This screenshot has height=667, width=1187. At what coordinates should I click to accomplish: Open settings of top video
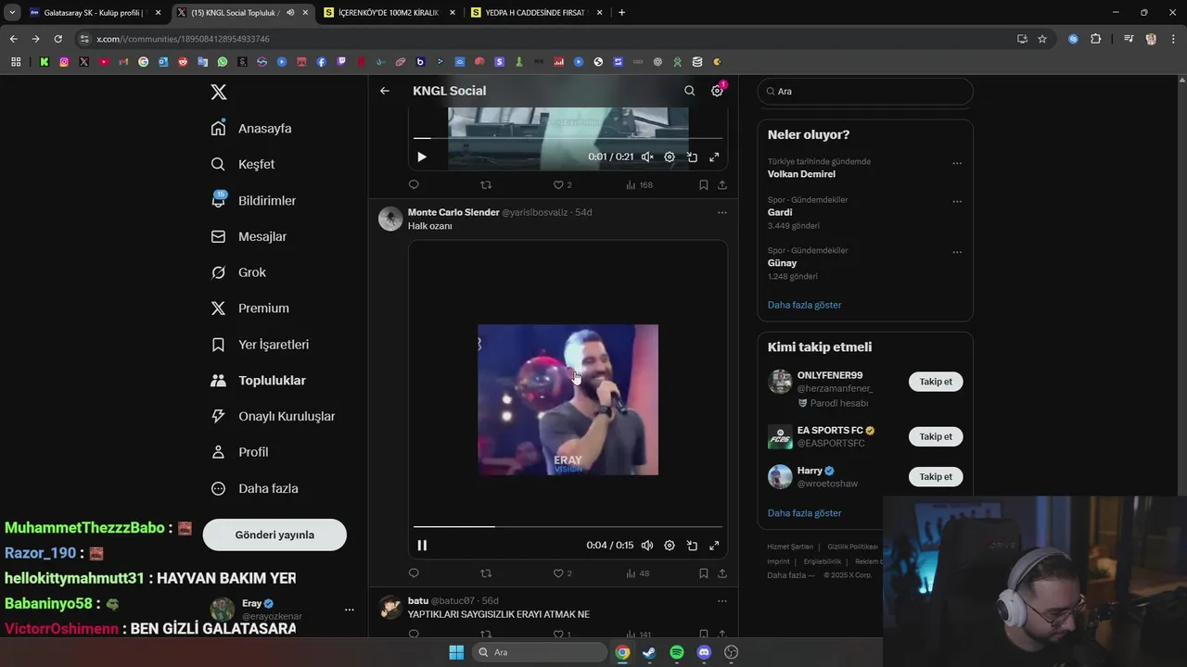tap(670, 157)
